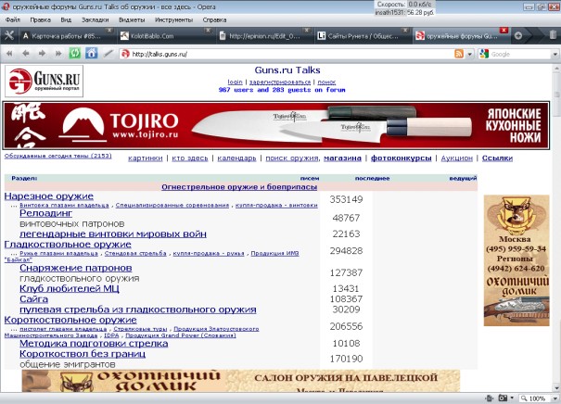Open the поиск оружия link
The image size is (561, 404).
[291, 158]
